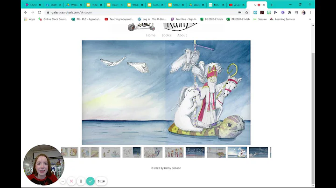This screenshot has height=188, width=336.
Task: Bookmark this page with the star icon
Action: 247,13
